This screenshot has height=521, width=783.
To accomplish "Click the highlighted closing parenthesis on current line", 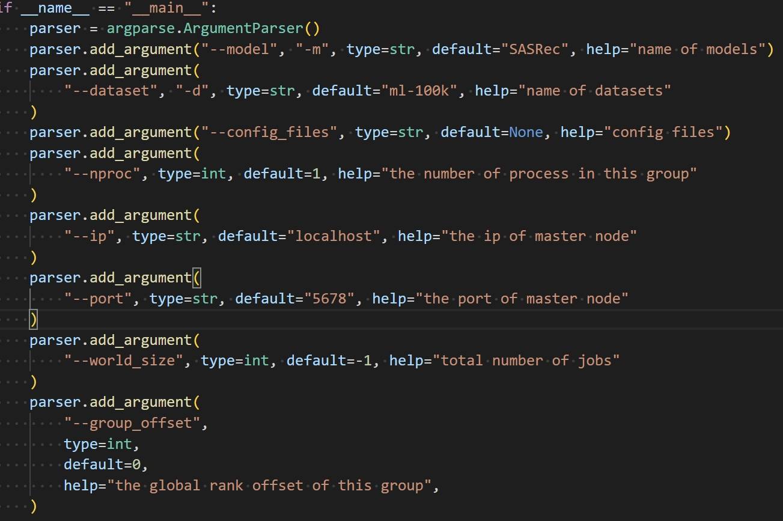I will coord(33,319).
